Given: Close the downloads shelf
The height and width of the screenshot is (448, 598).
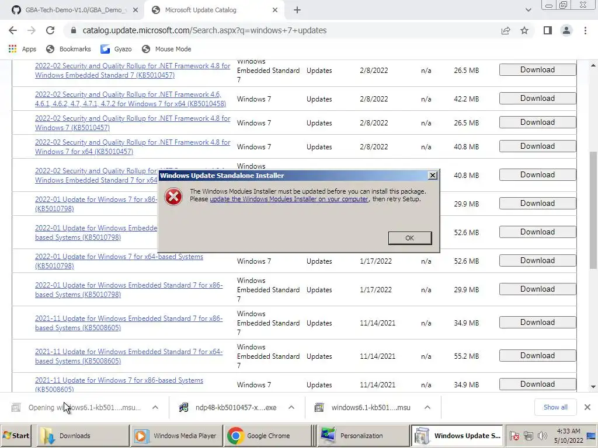Looking at the screenshot, I should pos(587,407).
